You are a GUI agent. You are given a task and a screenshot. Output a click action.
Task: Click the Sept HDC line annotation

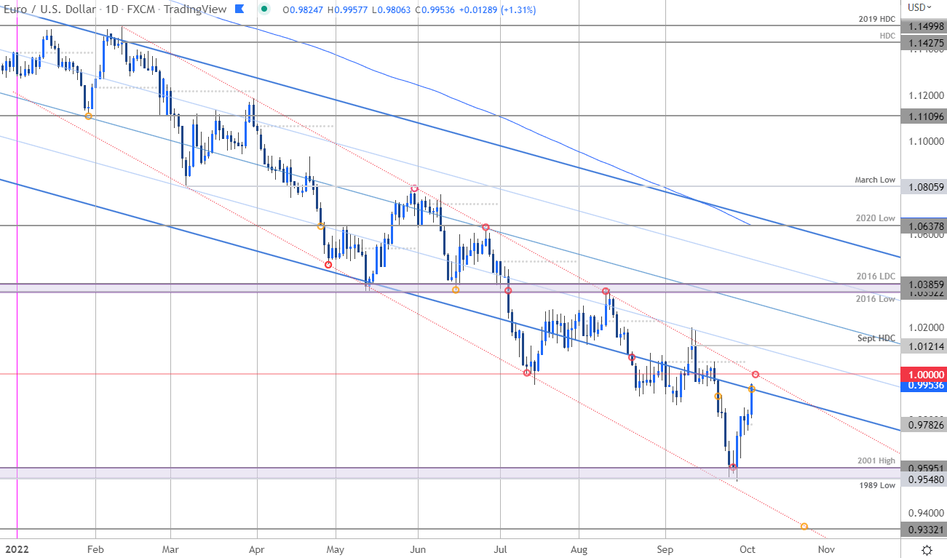pyautogui.click(x=878, y=338)
